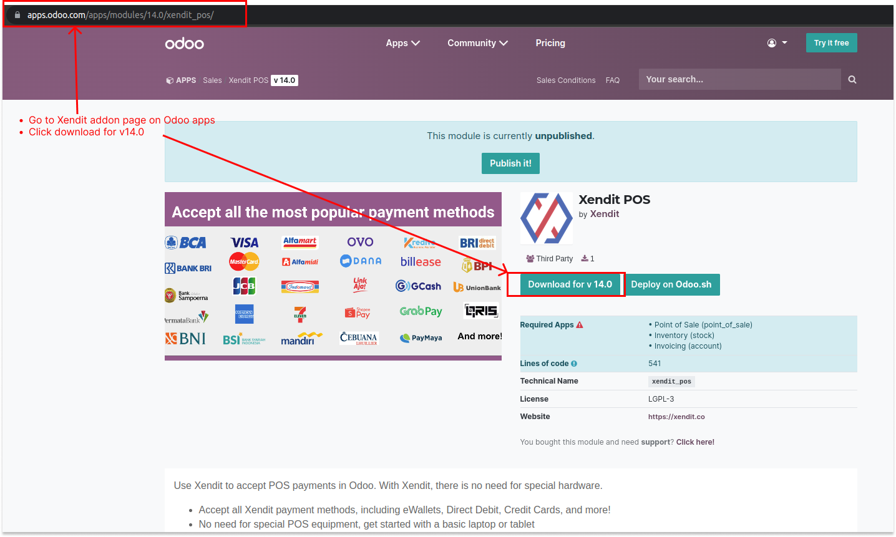The width and height of the screenshot is (896, 537).
Task: Click the BNI bank logo
Action: 185,339
